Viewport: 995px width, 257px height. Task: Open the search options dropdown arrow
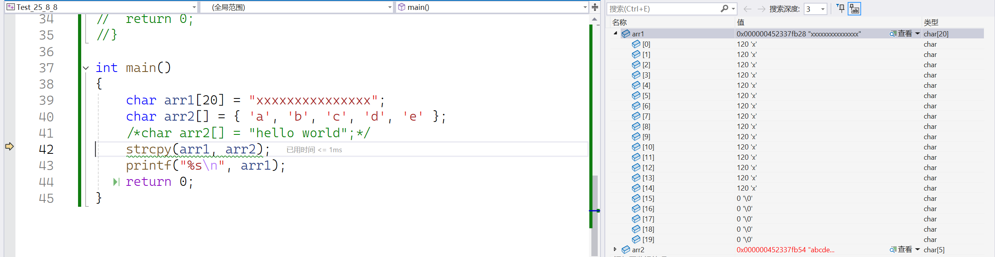733,9
